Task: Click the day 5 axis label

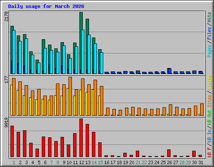Action: [x=39, y=162]
